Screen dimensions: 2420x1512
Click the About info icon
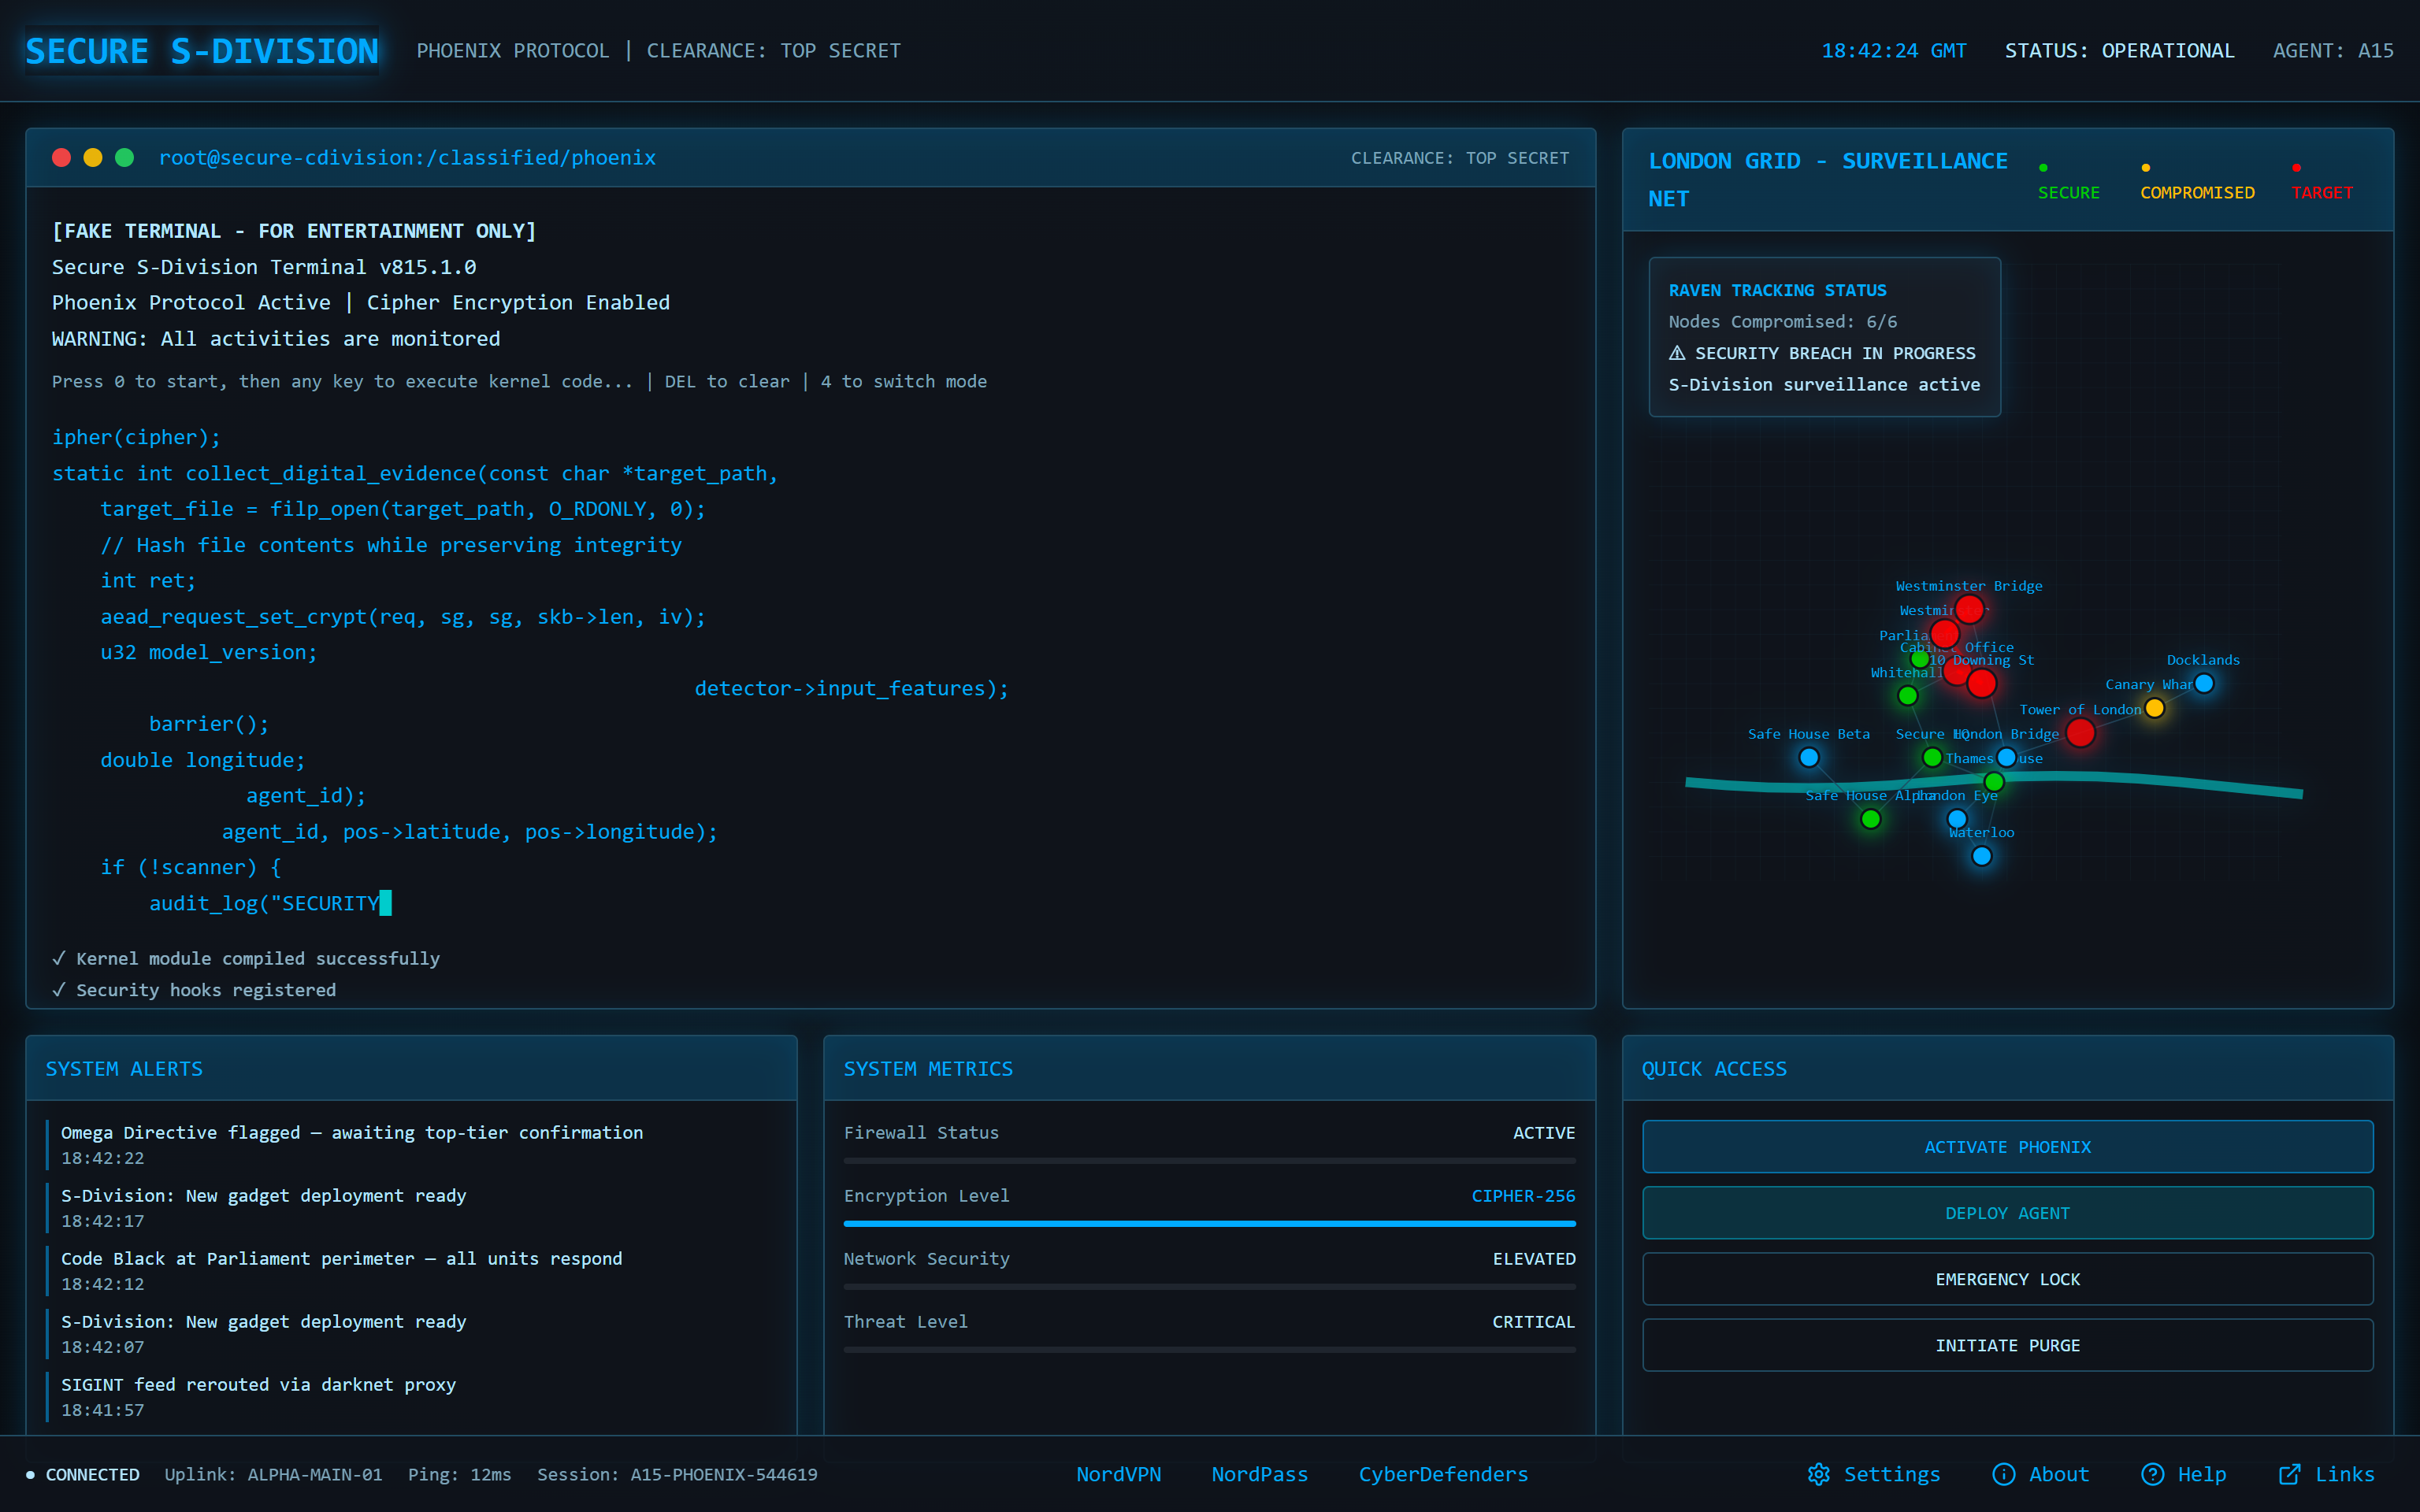(x=2004, y=1474)
